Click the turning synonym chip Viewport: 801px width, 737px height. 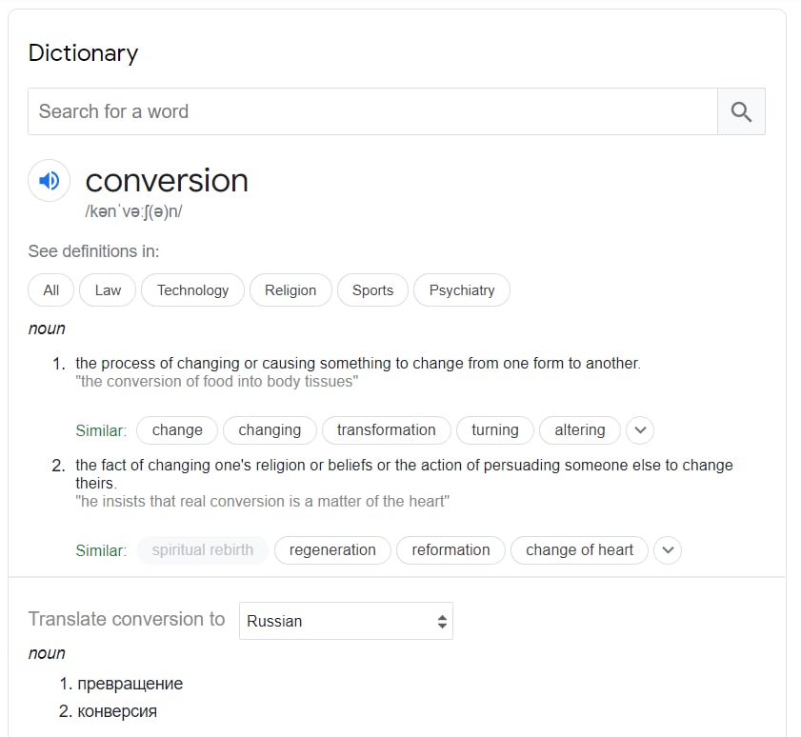[495, 430]
